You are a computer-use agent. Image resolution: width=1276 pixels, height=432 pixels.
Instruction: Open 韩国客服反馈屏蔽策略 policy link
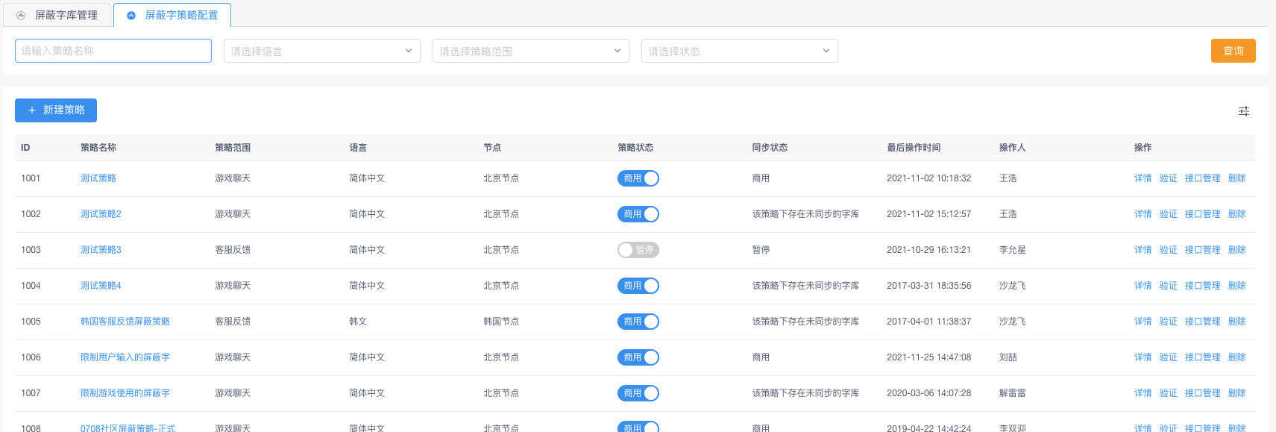[125, 322]
